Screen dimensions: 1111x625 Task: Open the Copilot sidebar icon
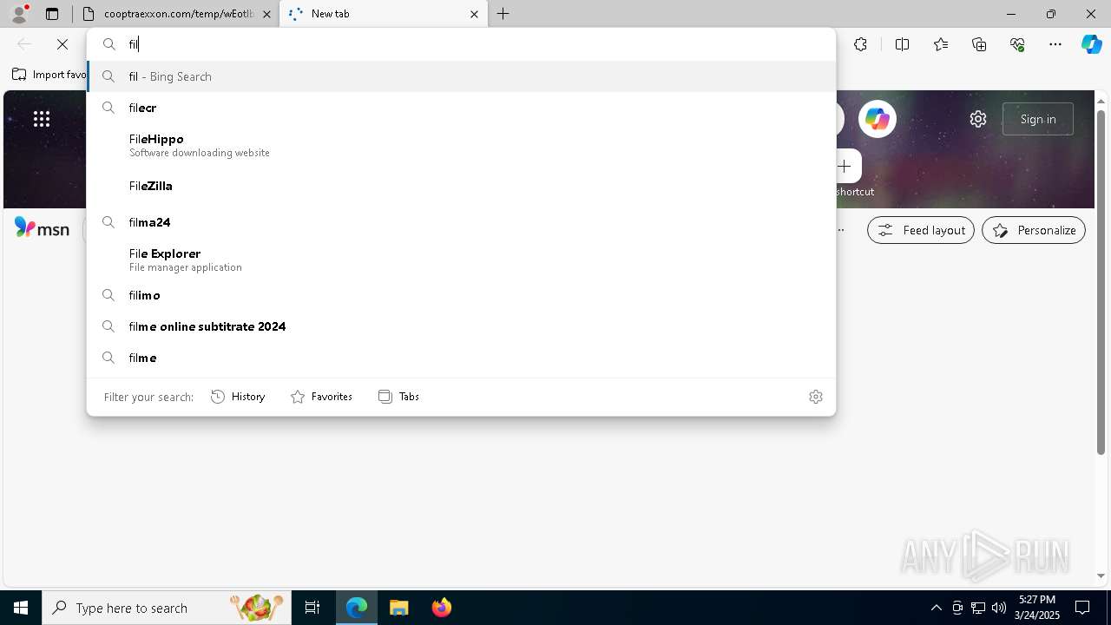(1092, 44)
